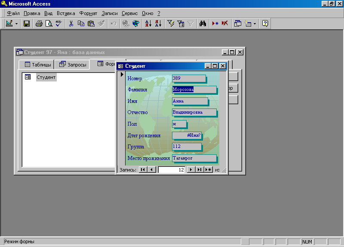Delete the record toolbar icon

tap(225, 24)
